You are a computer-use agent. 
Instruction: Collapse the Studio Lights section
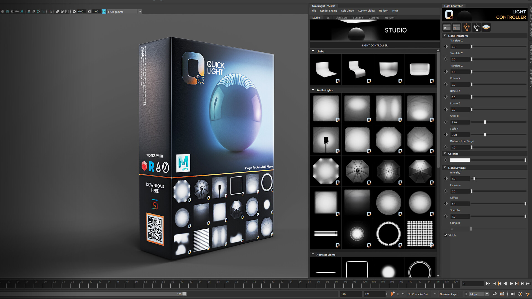click(x=313, y=90)
